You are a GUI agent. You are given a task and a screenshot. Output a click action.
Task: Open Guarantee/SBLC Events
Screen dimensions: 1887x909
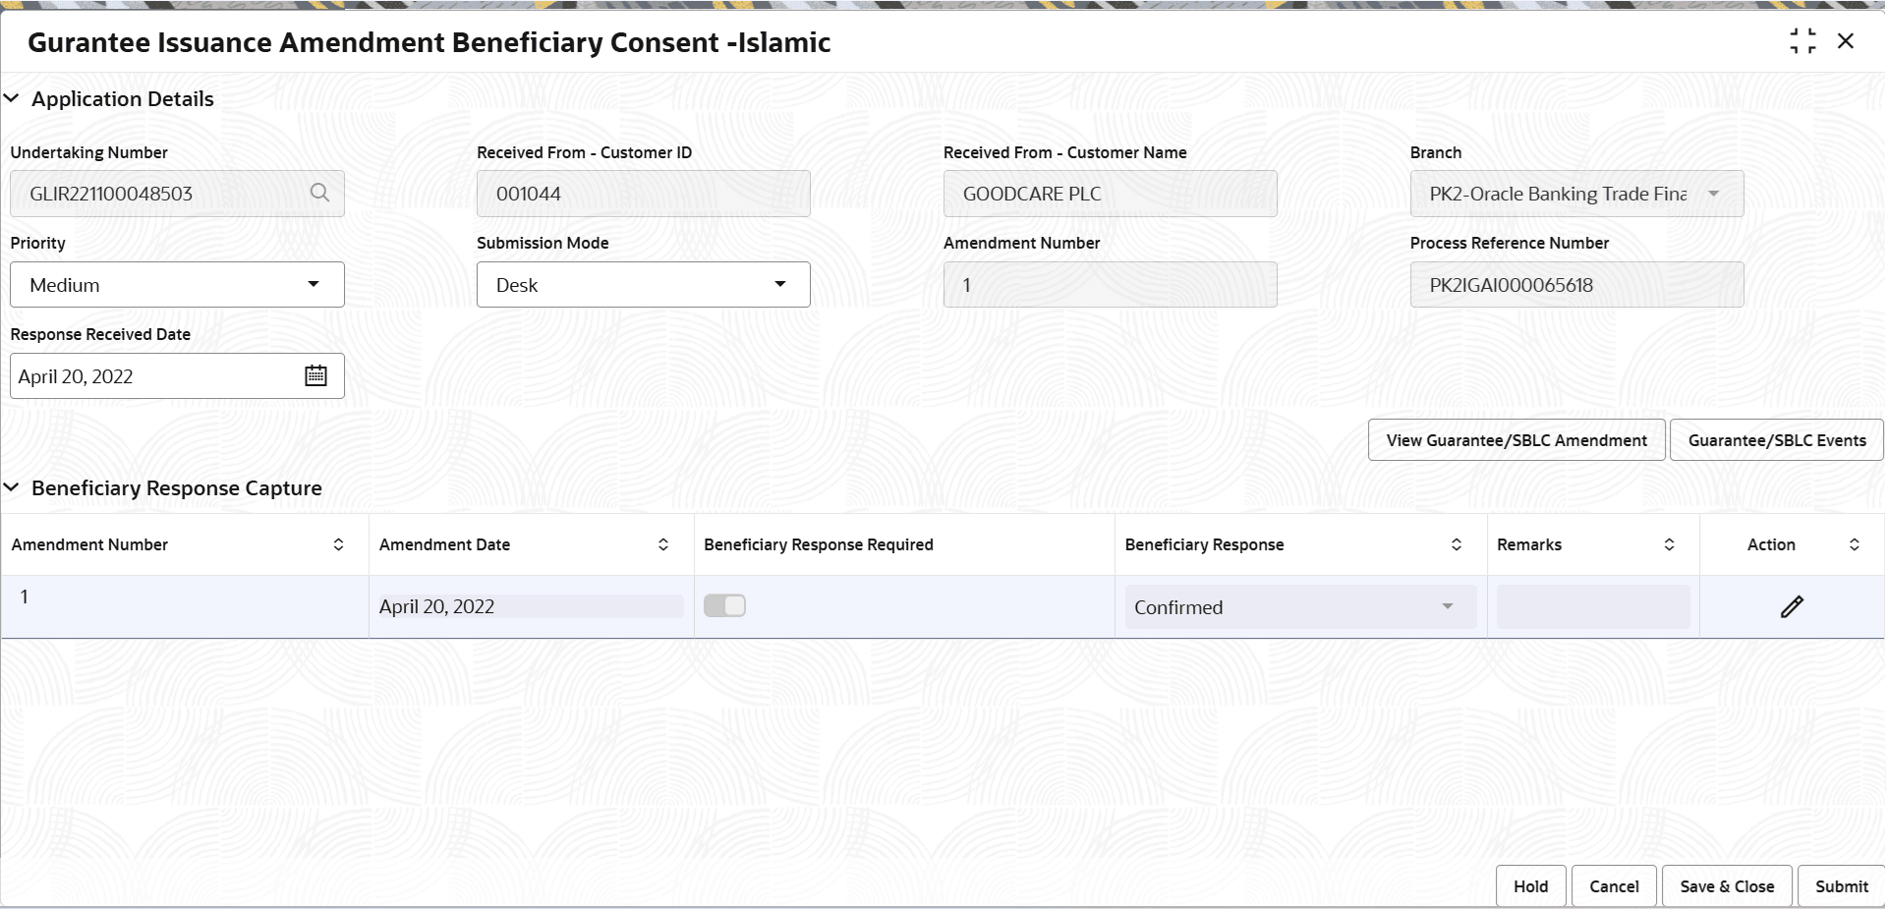click(1776, 439)
